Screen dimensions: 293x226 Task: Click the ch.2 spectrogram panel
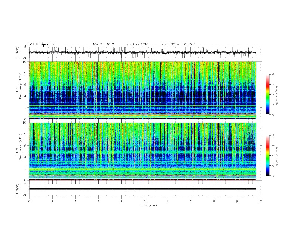tap(143, 151)
